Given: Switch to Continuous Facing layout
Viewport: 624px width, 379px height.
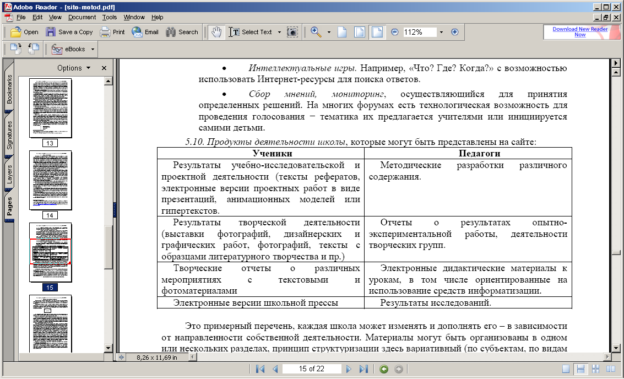Looking at the screenshot, I should pos(596,369).
